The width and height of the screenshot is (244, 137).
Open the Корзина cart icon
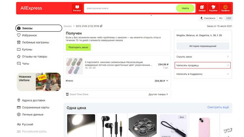pyautogui.click(x=213, y=8)
